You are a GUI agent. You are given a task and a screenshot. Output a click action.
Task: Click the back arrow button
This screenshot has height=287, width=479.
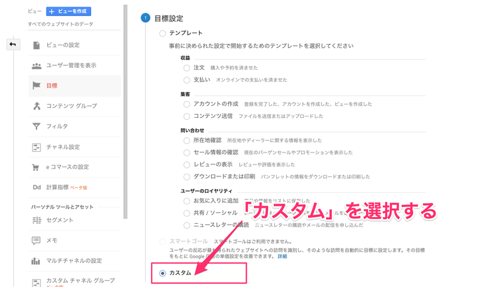pyautogui.click(x=12, y=45)
